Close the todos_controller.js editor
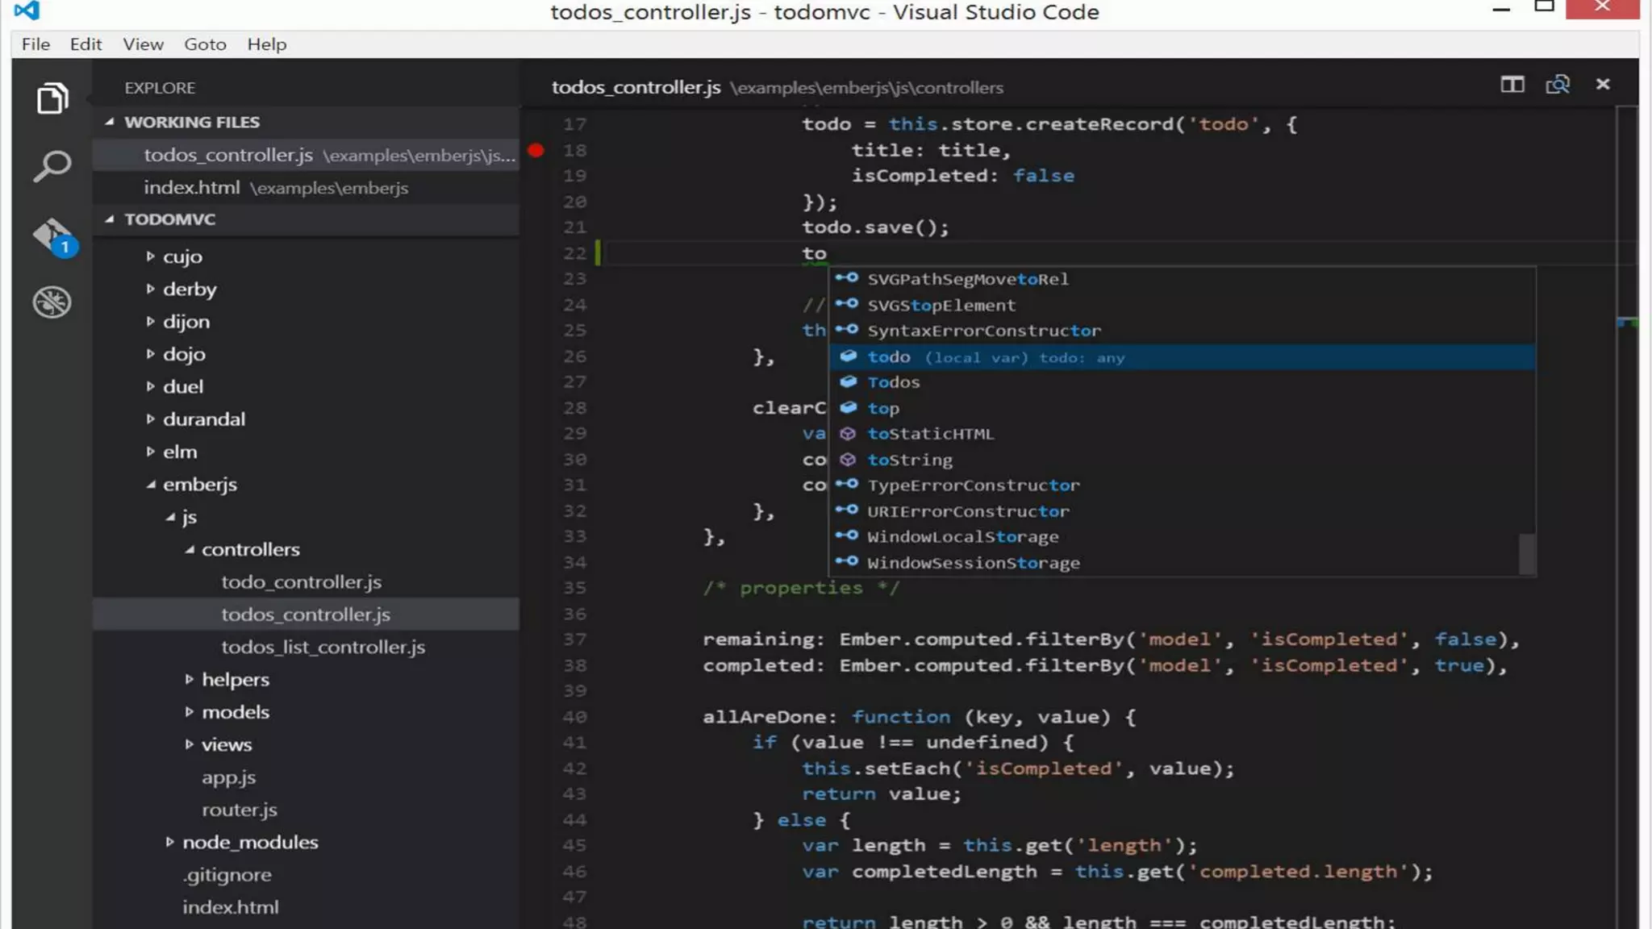Viewport: 1652px width, 929px height. [x=1603, y=84]
